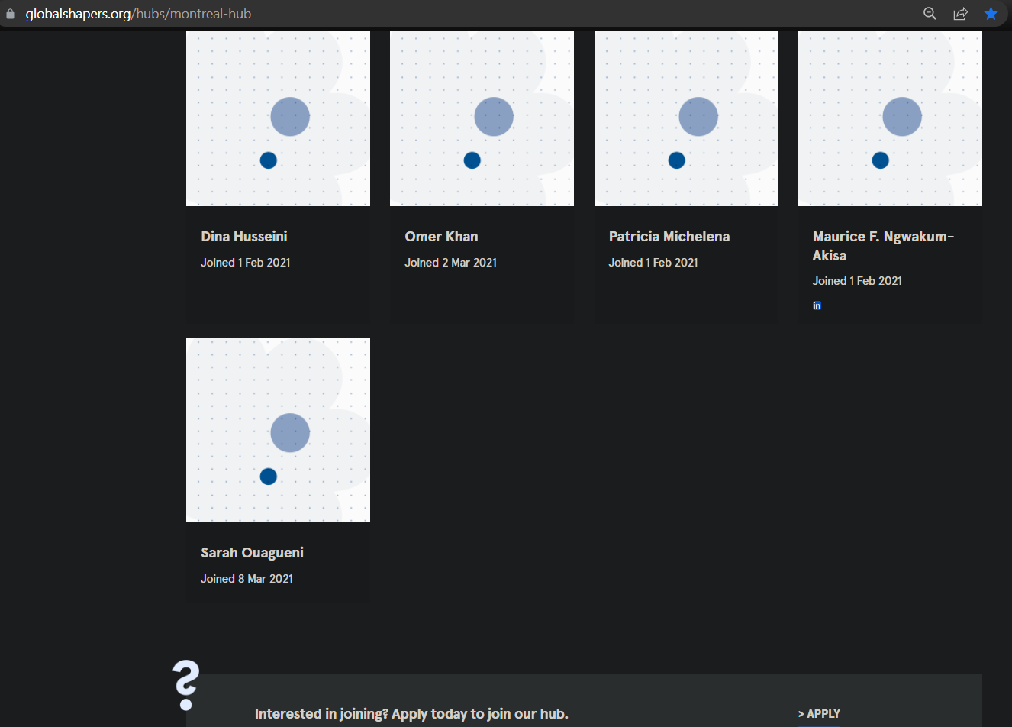Click the large question mark icon

(186, 685)
